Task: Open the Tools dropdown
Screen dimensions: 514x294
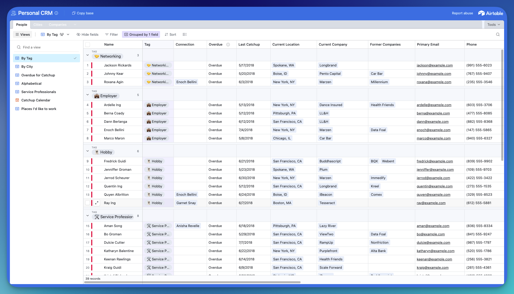Action: (493, 24)
